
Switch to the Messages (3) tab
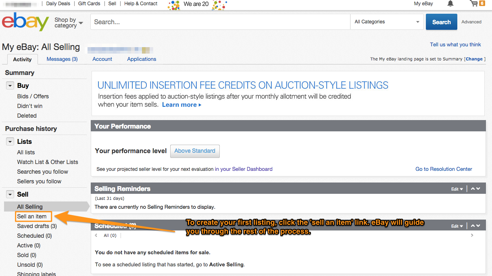pyautogui.click(x=62, y=59)
